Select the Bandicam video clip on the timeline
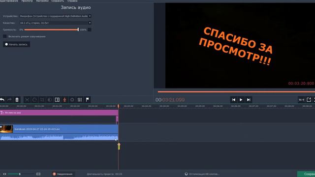315x177 pixels. point(59,129)
